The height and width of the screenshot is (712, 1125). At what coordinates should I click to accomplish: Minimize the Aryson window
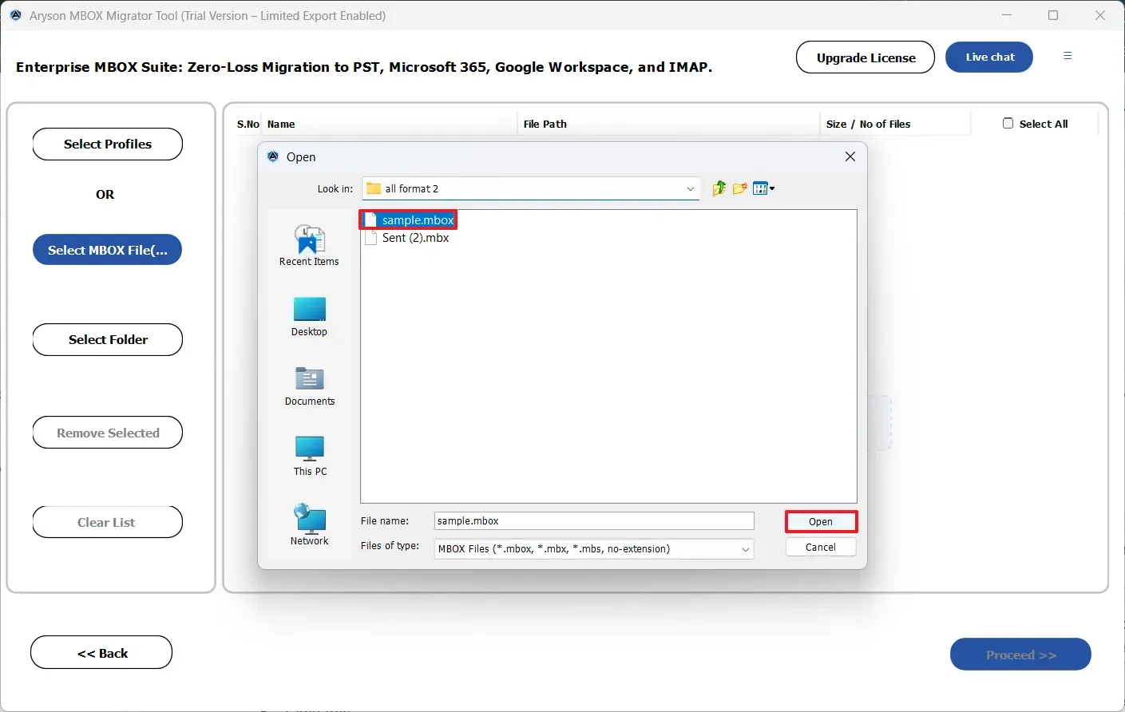(x=1007, y=15)
